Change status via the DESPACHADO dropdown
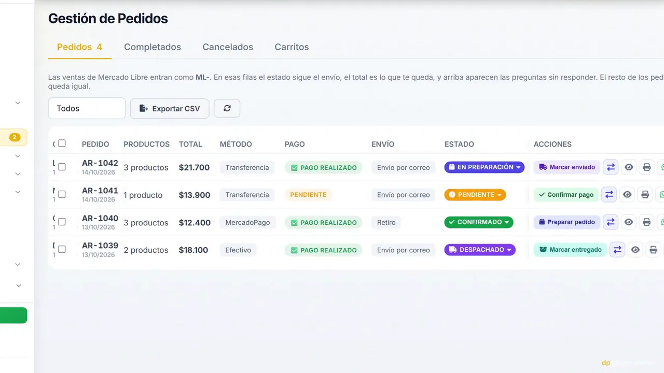664x373 pixels. (480, 250)
